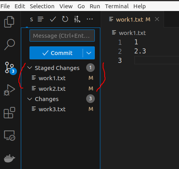Open the Run menu
The image size is (179, 169).
click(95, 6)
